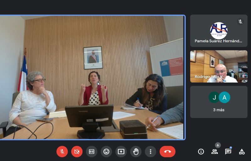251x161 pixels.
Task: Click the "A" participant avatar
Action: 224,97
